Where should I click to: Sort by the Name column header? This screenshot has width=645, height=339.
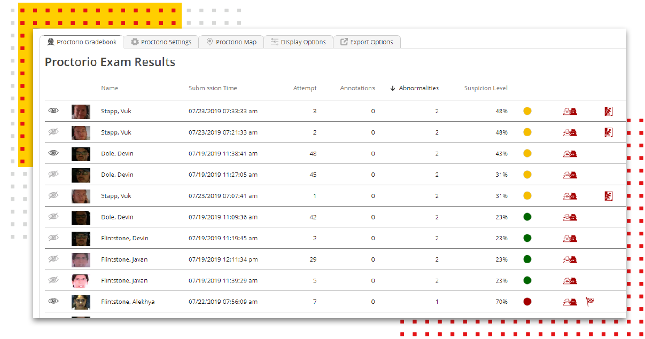[110, 88]
